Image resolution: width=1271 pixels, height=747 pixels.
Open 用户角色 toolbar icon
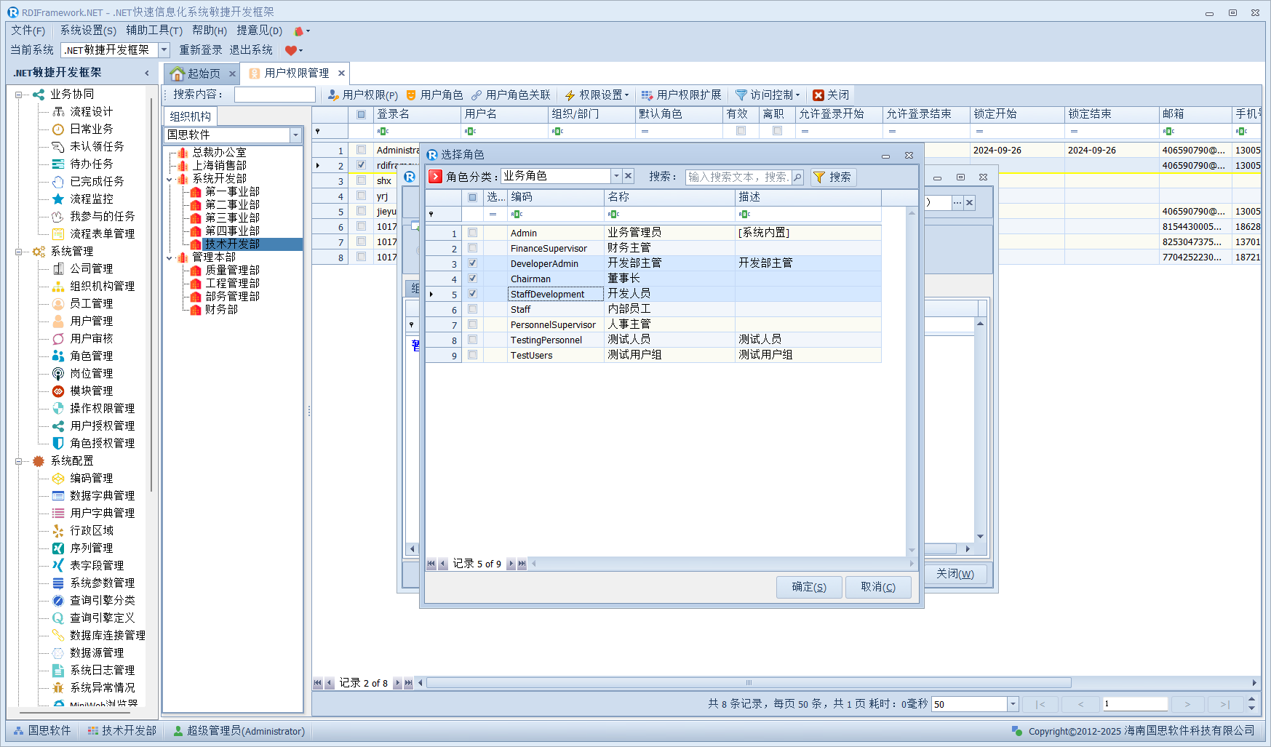(411, 95)
